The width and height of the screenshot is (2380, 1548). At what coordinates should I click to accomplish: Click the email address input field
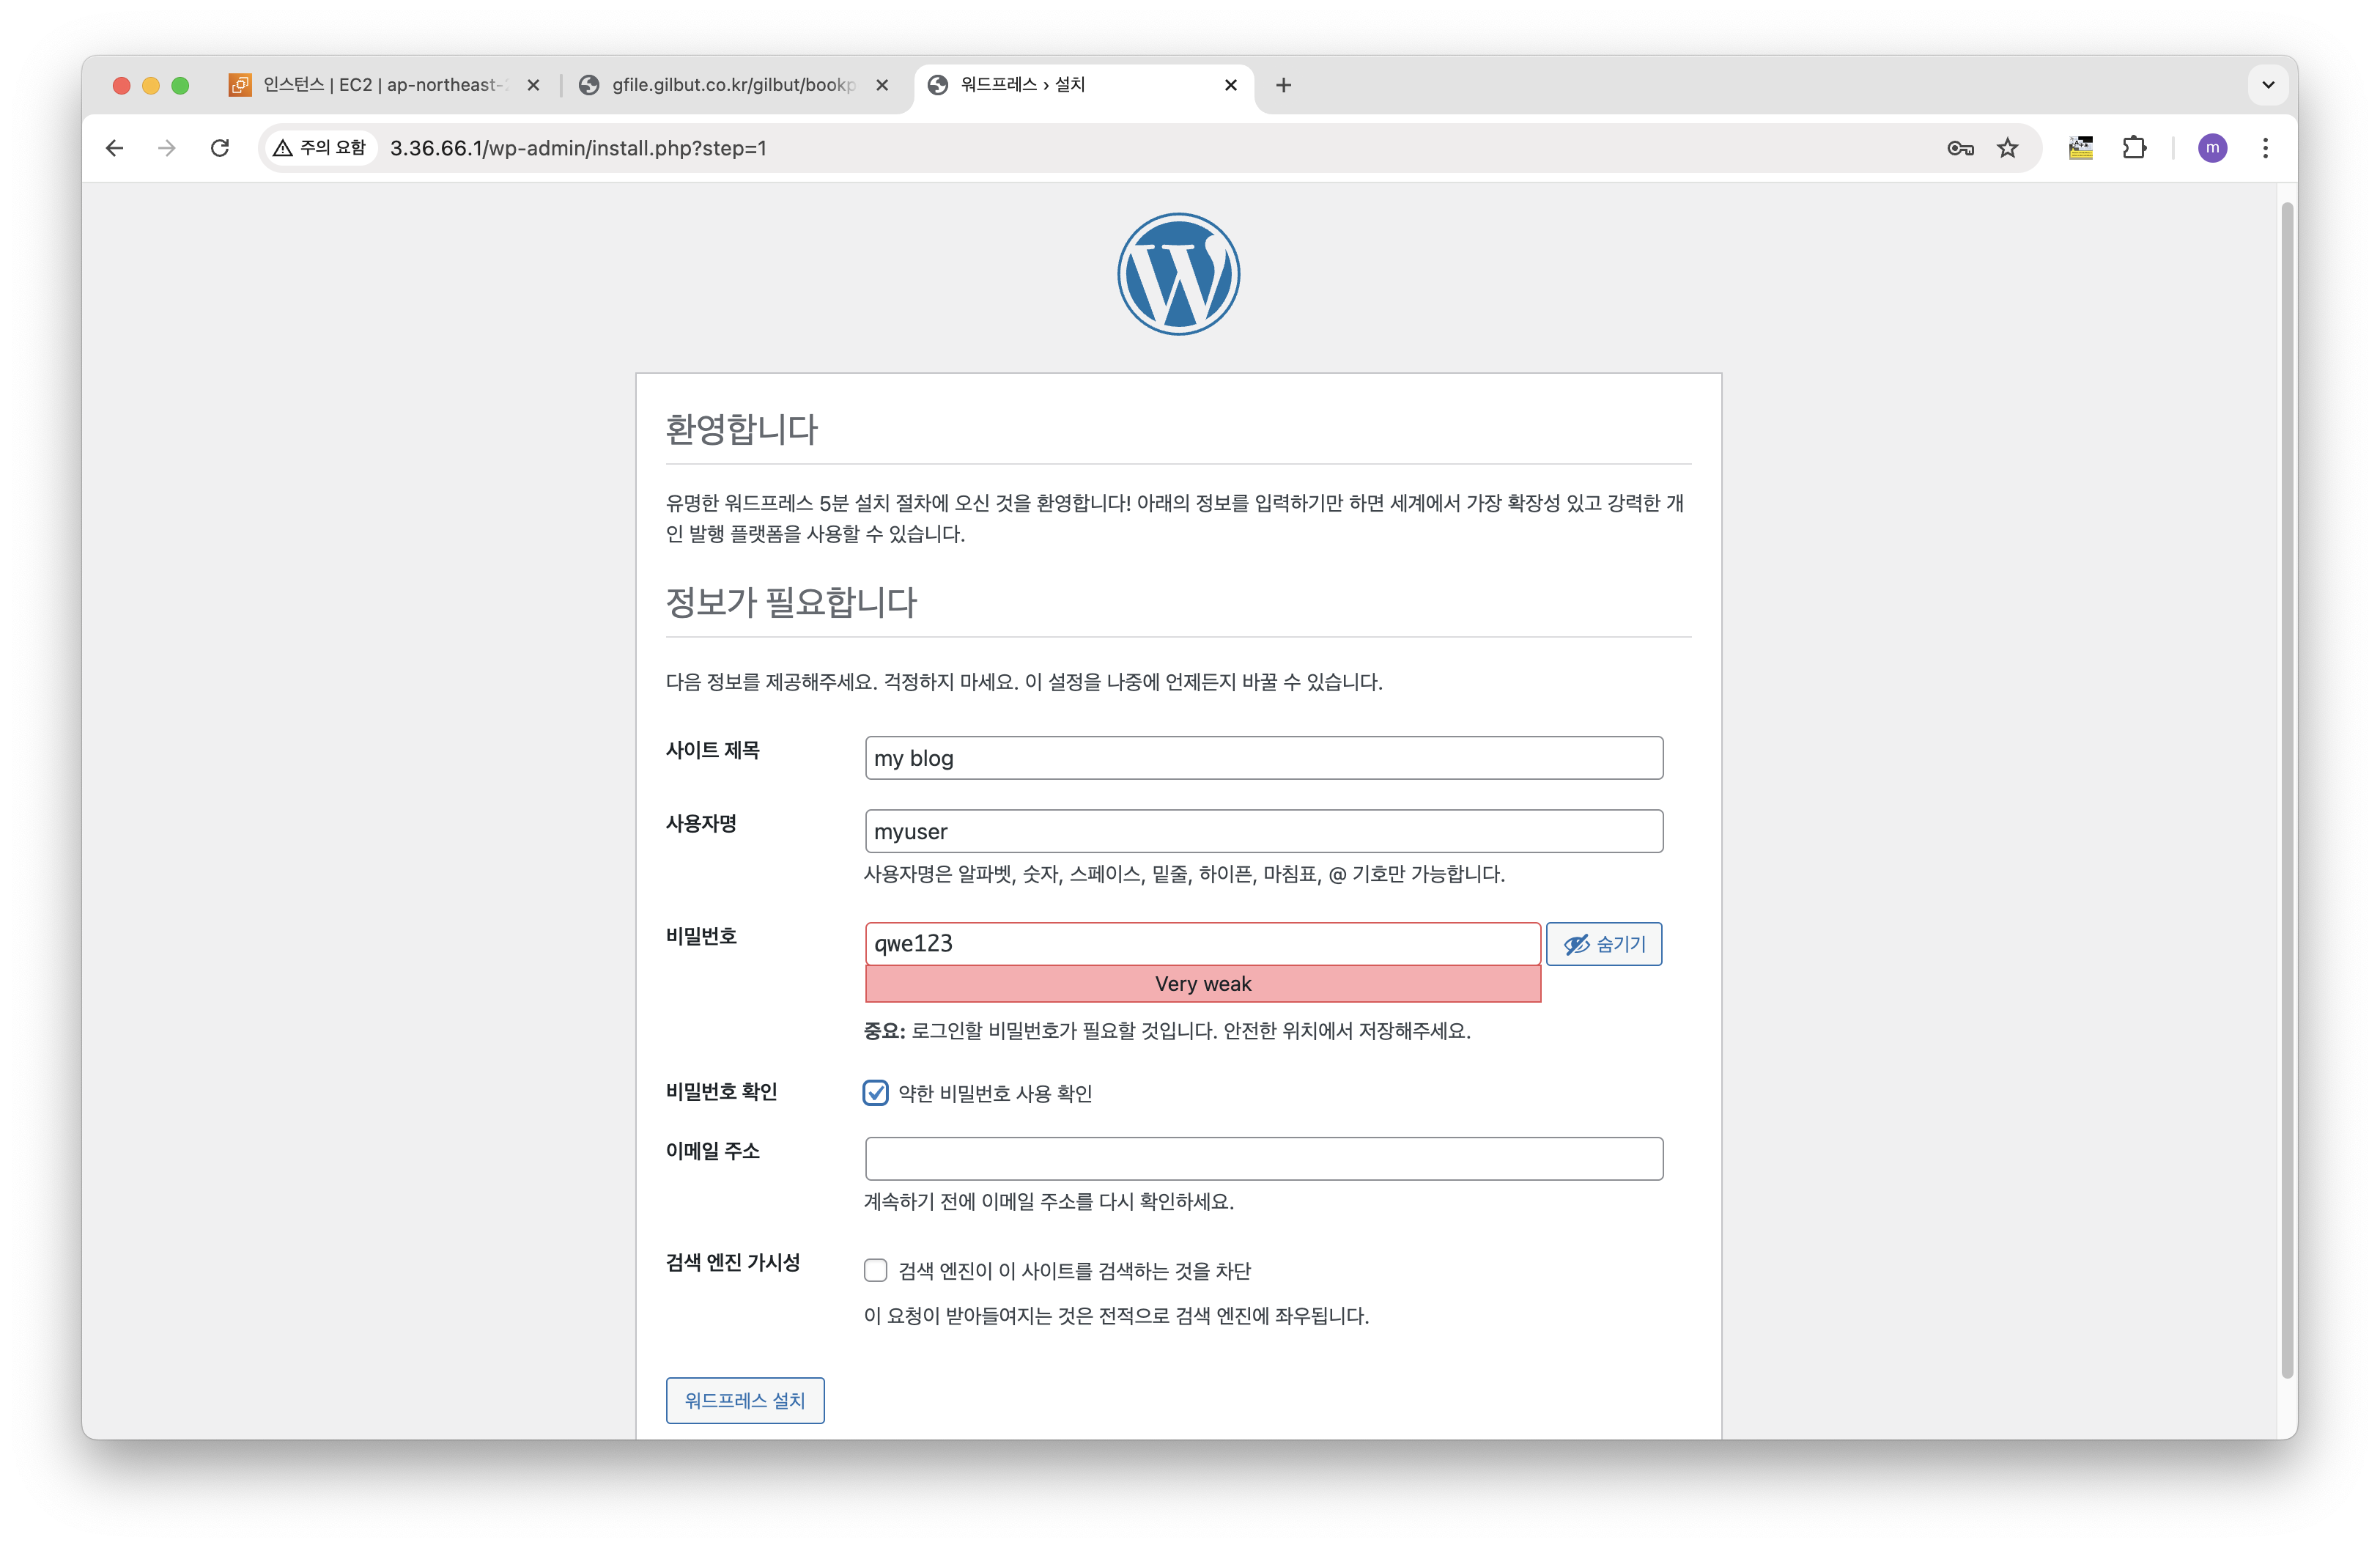coord(1263,1158)
